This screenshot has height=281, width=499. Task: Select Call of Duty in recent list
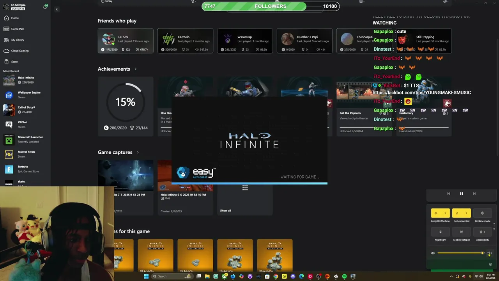pos(25,110)
